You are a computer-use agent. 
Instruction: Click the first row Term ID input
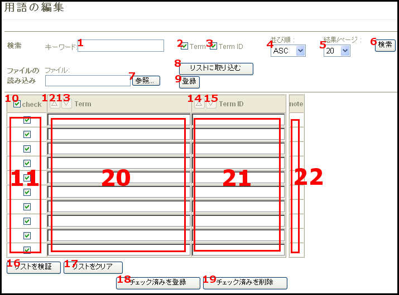[238, 120]
